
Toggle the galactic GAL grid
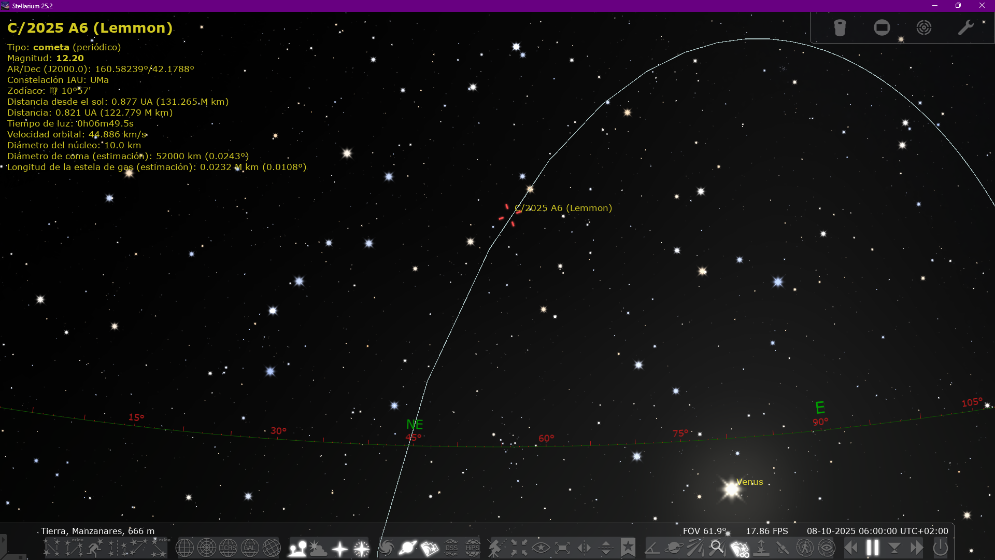250,548
